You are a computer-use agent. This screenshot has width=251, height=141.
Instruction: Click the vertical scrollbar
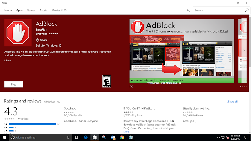tap(250, 74)
